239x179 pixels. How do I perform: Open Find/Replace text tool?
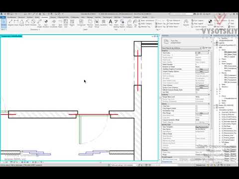pyautogui.click(x=122, y=23)
